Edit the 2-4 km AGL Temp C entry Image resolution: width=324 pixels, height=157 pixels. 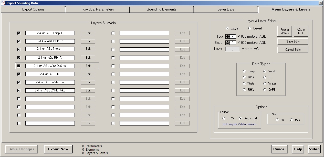88,33
